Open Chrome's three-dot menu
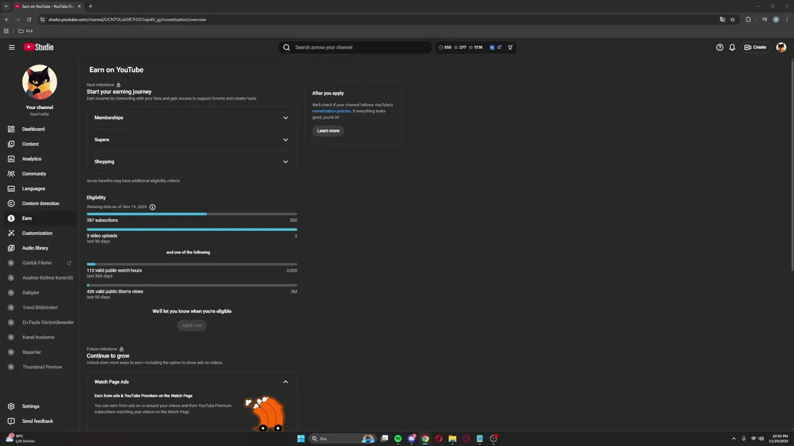Image resolution: width=794 pixels, height=446 pixels. click(x=787, y=19)
